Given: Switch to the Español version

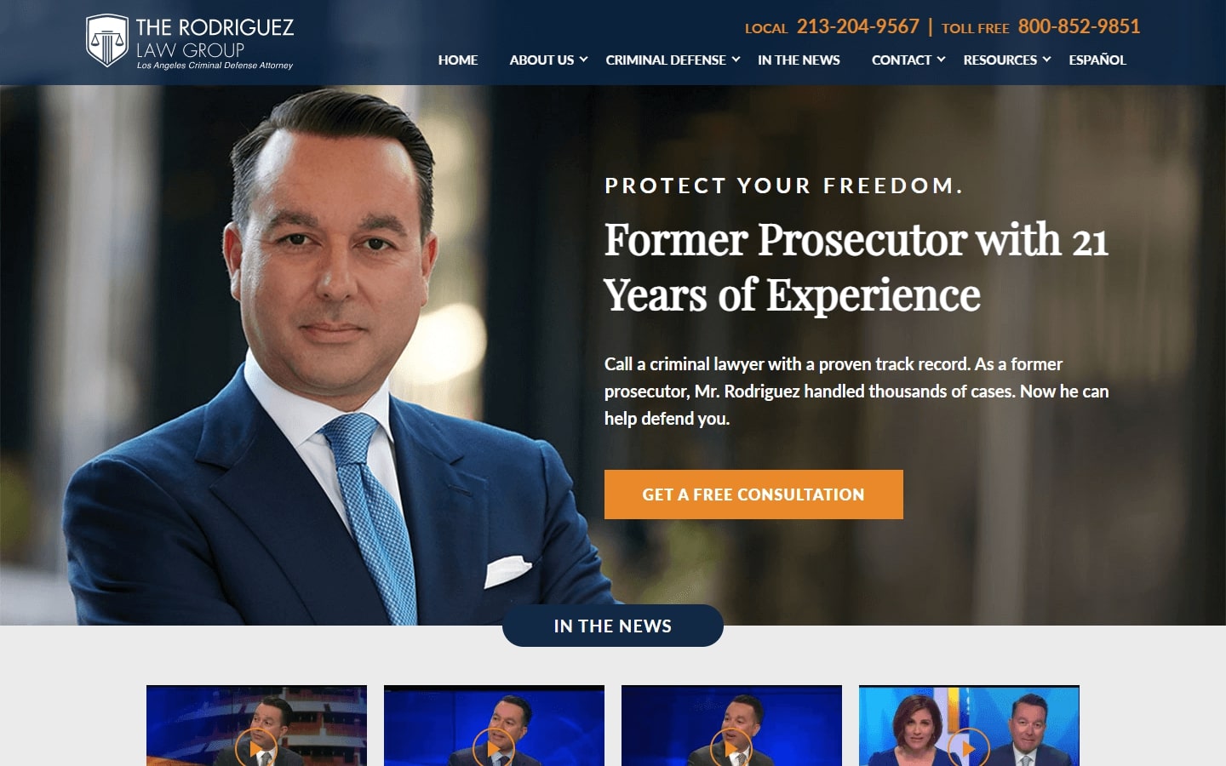Looking at the screenshot, I should (x=1097, y=60).
